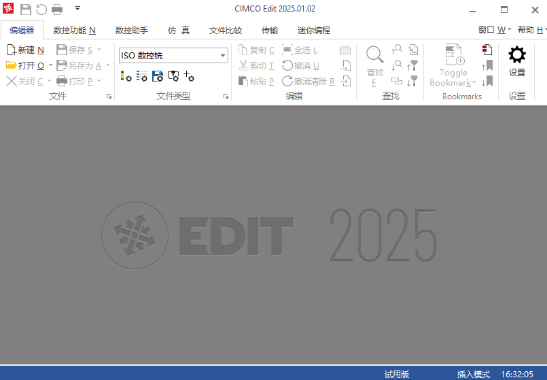Image resolution: width=547 pixels, height=380 pixels.
Task: Click the 复制 C copy button
Action: click(x=256, y=50)
